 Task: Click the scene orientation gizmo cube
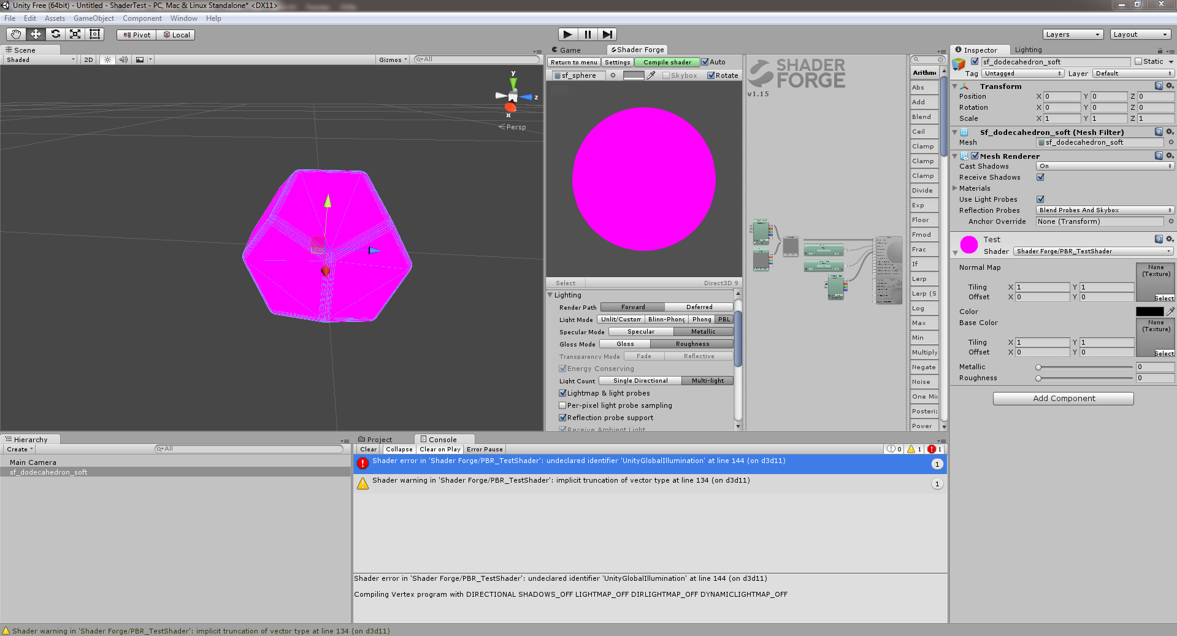pos(513,97)
